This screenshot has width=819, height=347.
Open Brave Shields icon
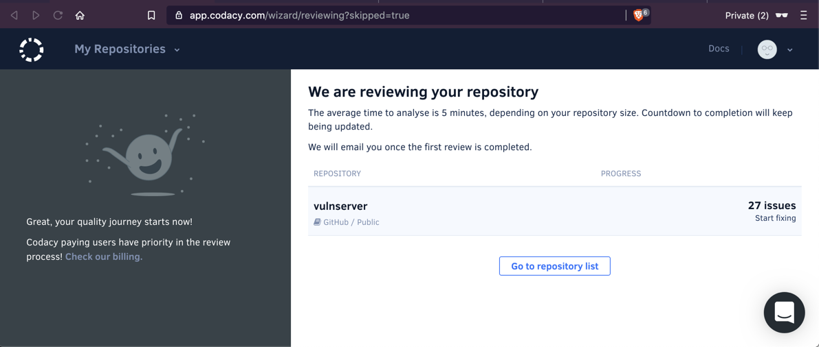[638, 16]
